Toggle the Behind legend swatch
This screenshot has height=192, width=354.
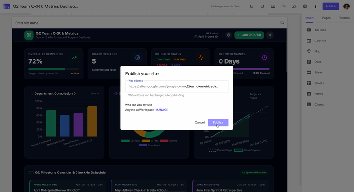point(164,141)
